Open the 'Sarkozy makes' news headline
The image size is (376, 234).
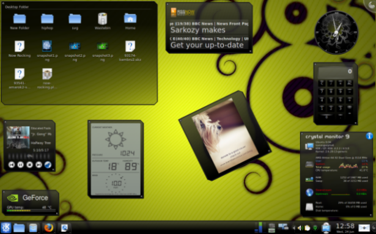(198, 30)
